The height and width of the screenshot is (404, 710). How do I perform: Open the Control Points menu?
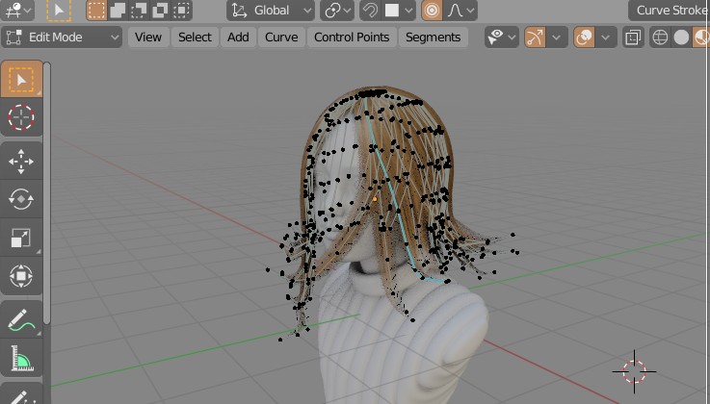pos(352,38)
